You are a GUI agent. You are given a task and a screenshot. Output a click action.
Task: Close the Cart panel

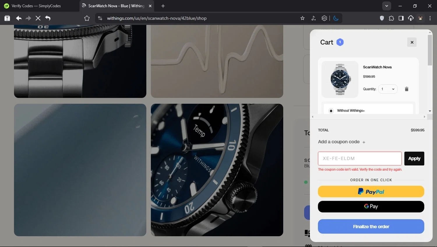click(x=412, y=42)
